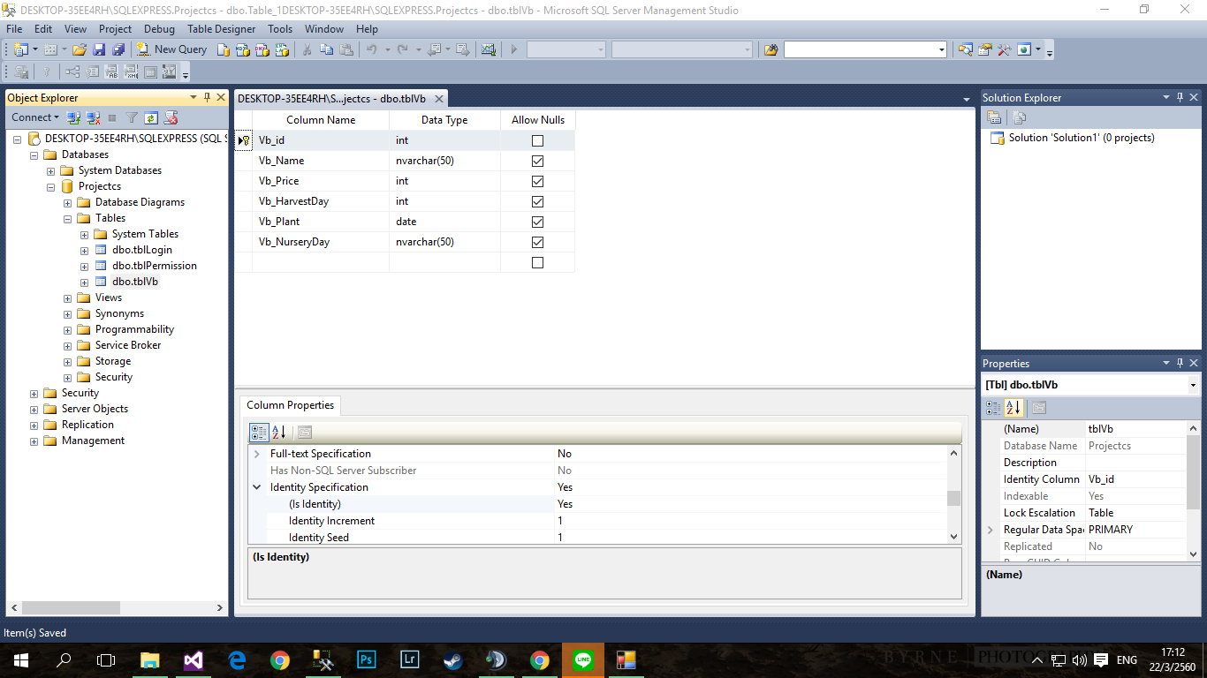Open the LINE app in the taskbar
The image size is (1207, 678).
(x=582, y=659)
